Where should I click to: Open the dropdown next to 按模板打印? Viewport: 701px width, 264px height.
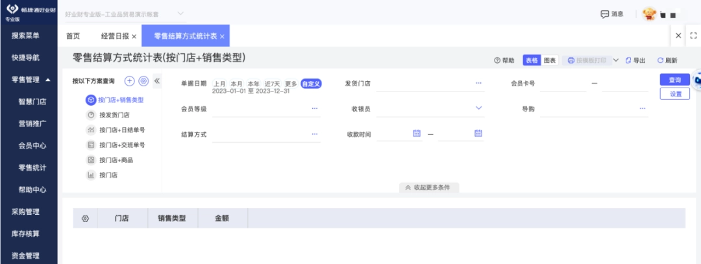[615, 60]
